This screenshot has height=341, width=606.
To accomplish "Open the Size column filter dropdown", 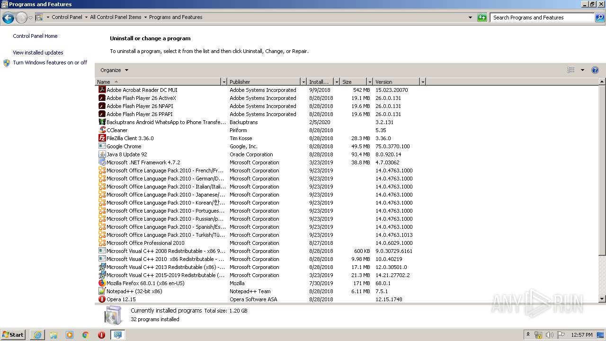I will (x=369, y=82).
